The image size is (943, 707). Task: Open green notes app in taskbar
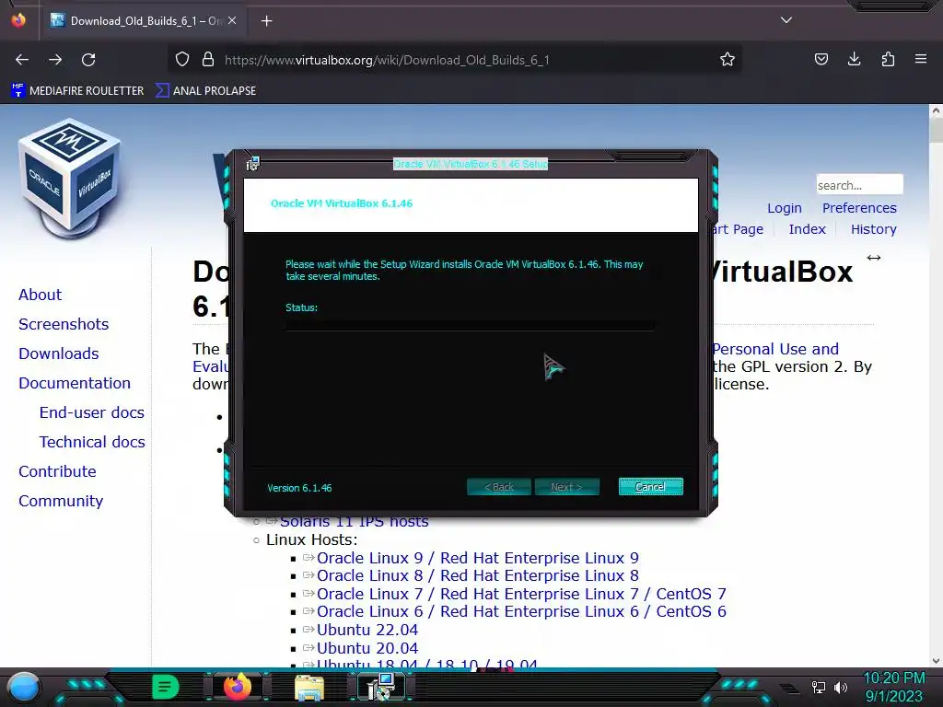click(x=166, y=687)
